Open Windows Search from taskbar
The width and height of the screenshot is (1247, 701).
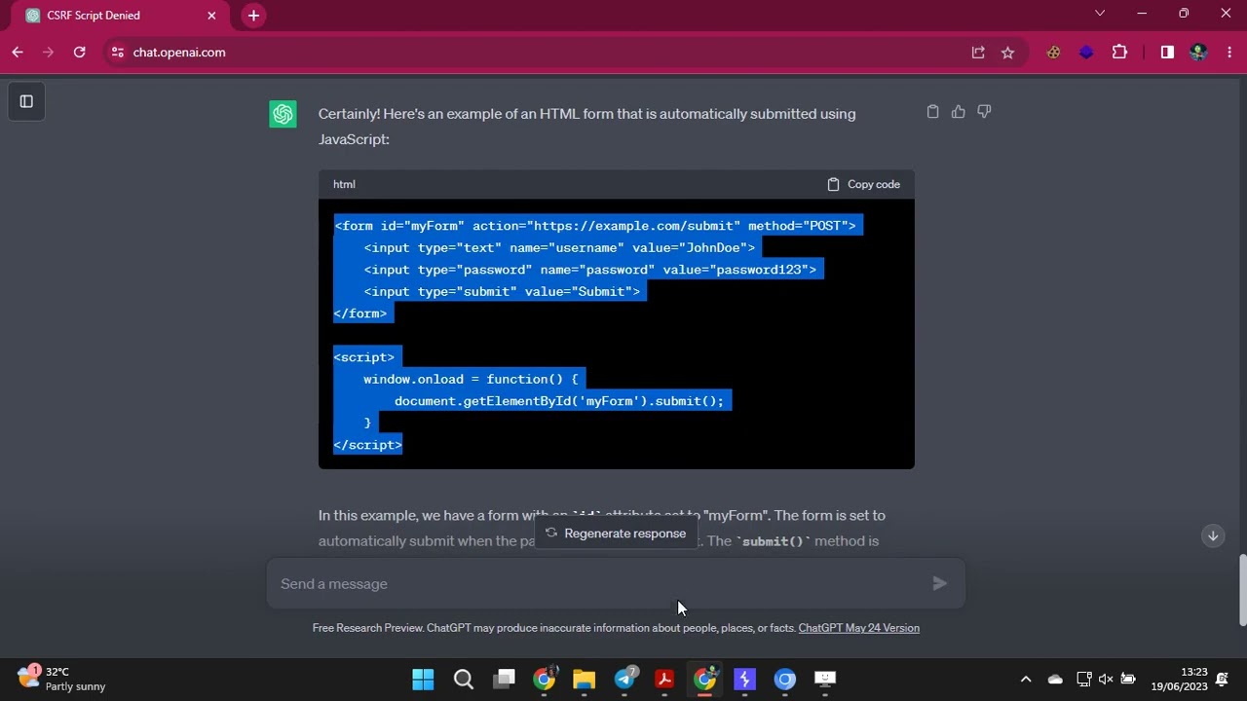464,680
